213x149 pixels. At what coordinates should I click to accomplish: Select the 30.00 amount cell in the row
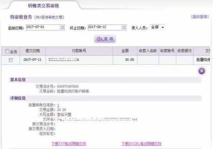coord(125,60)
